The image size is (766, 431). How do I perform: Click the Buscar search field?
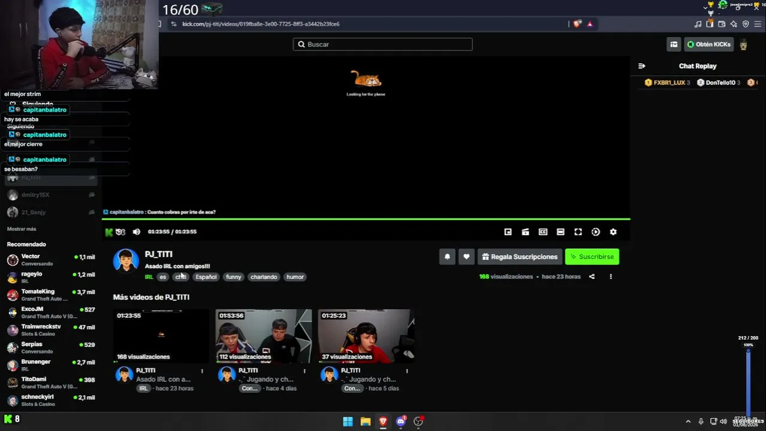pyautogui.click(x=382, y=44)
